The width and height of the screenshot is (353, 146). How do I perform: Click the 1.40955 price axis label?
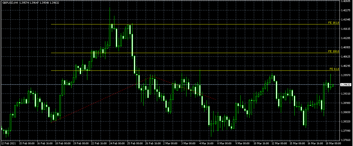click(346, 47)
